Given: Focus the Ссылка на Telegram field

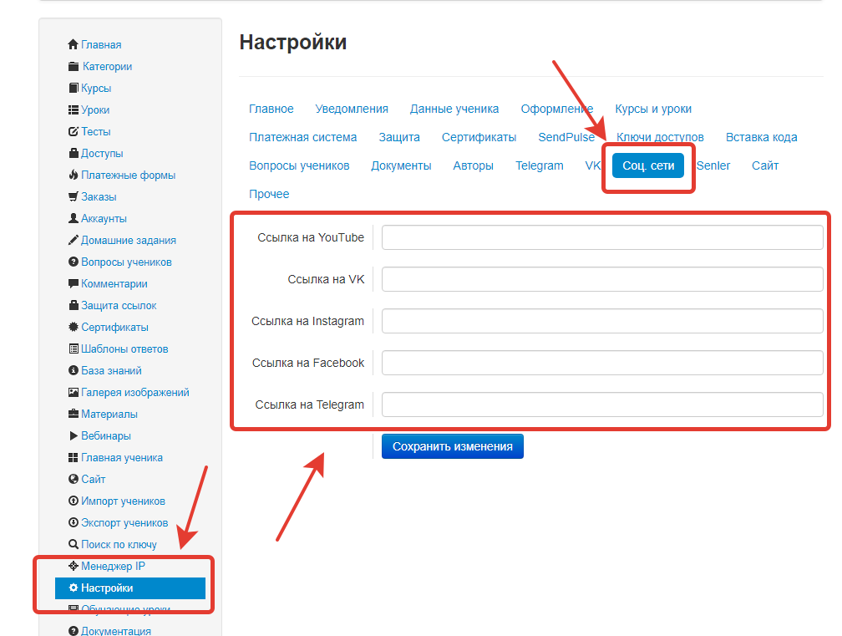Looking at the screenshot, I should click(x=602, y=404).
